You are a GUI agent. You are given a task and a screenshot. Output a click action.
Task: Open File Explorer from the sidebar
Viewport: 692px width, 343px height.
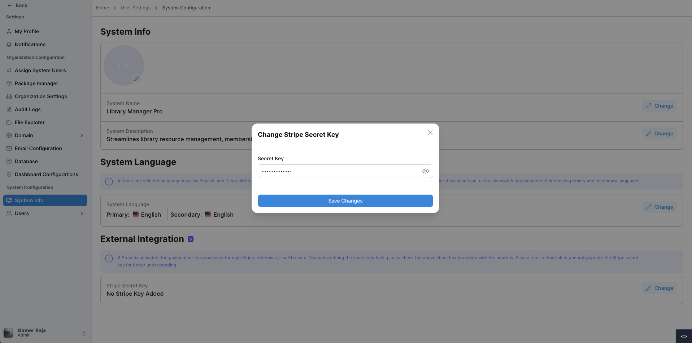pos(9,122)
